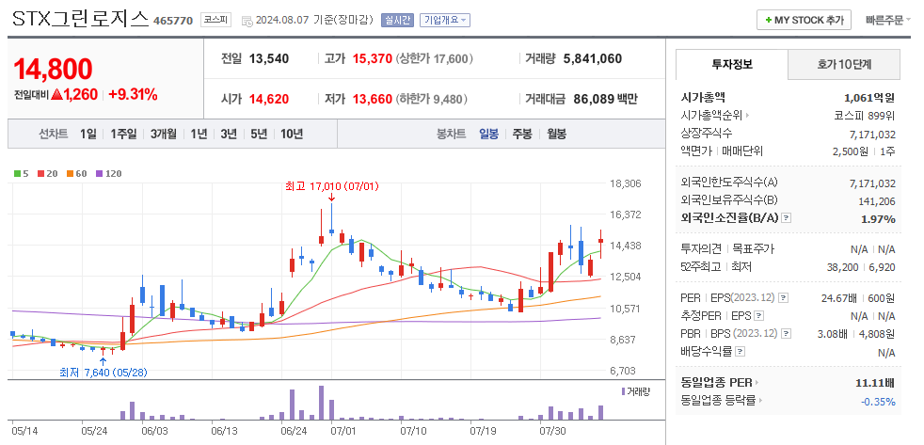This screenshot has width=924, height=445.
Task: Click the 거래량 value 5,841,060
Action: coord(592,59)
